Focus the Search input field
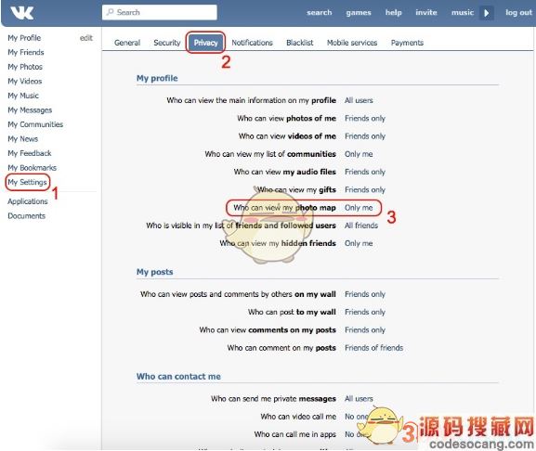 pos(159,12)
